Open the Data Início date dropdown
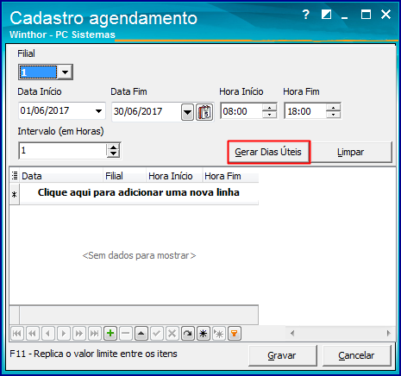The height and width of the screenshot is (376, 401). [x=98, y=111]
